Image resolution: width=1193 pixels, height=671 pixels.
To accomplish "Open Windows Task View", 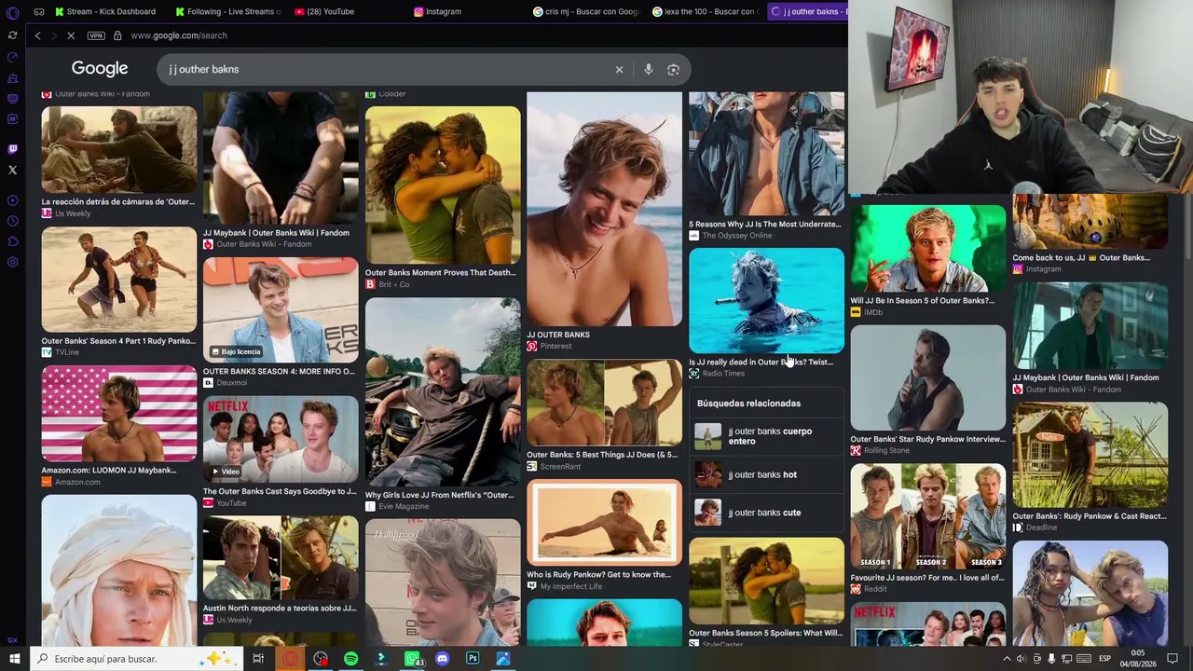I will [258, 659].
